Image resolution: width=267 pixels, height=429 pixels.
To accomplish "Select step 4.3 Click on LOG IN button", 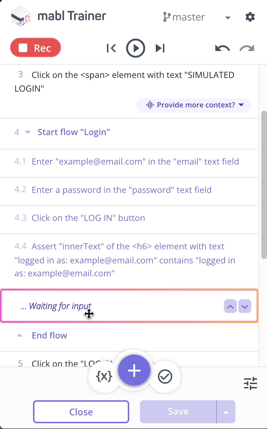I will coord(129,218).
